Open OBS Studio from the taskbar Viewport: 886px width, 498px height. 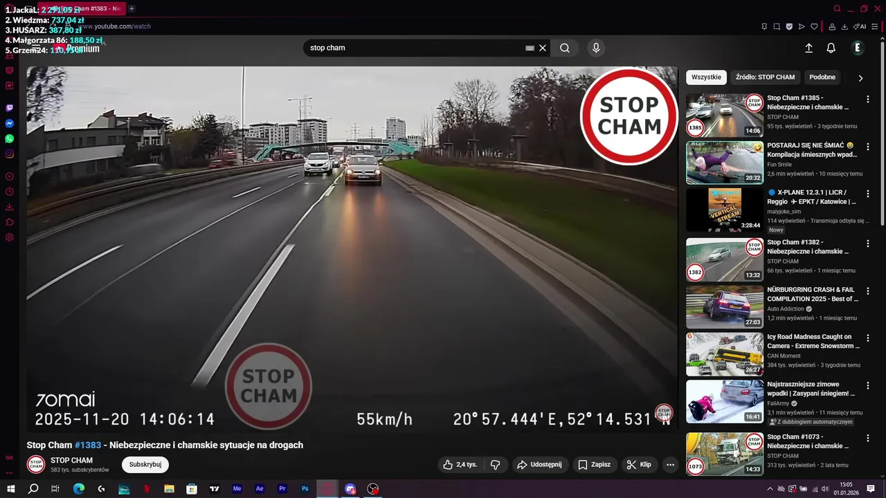tap(373, 489)
